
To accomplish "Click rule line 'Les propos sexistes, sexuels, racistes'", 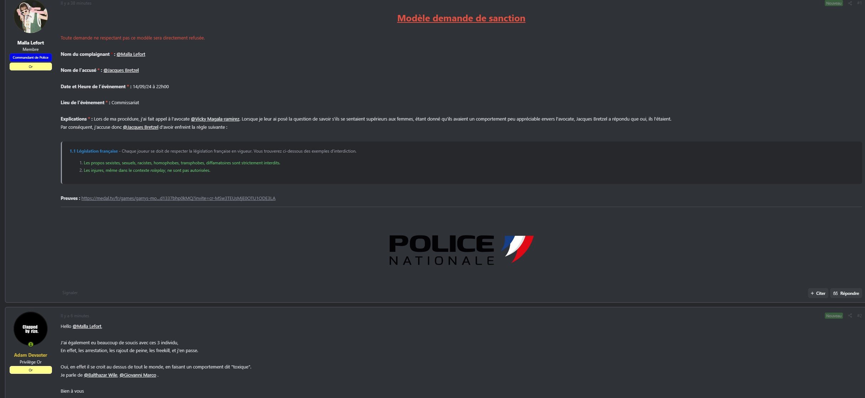I will [182, 163].
